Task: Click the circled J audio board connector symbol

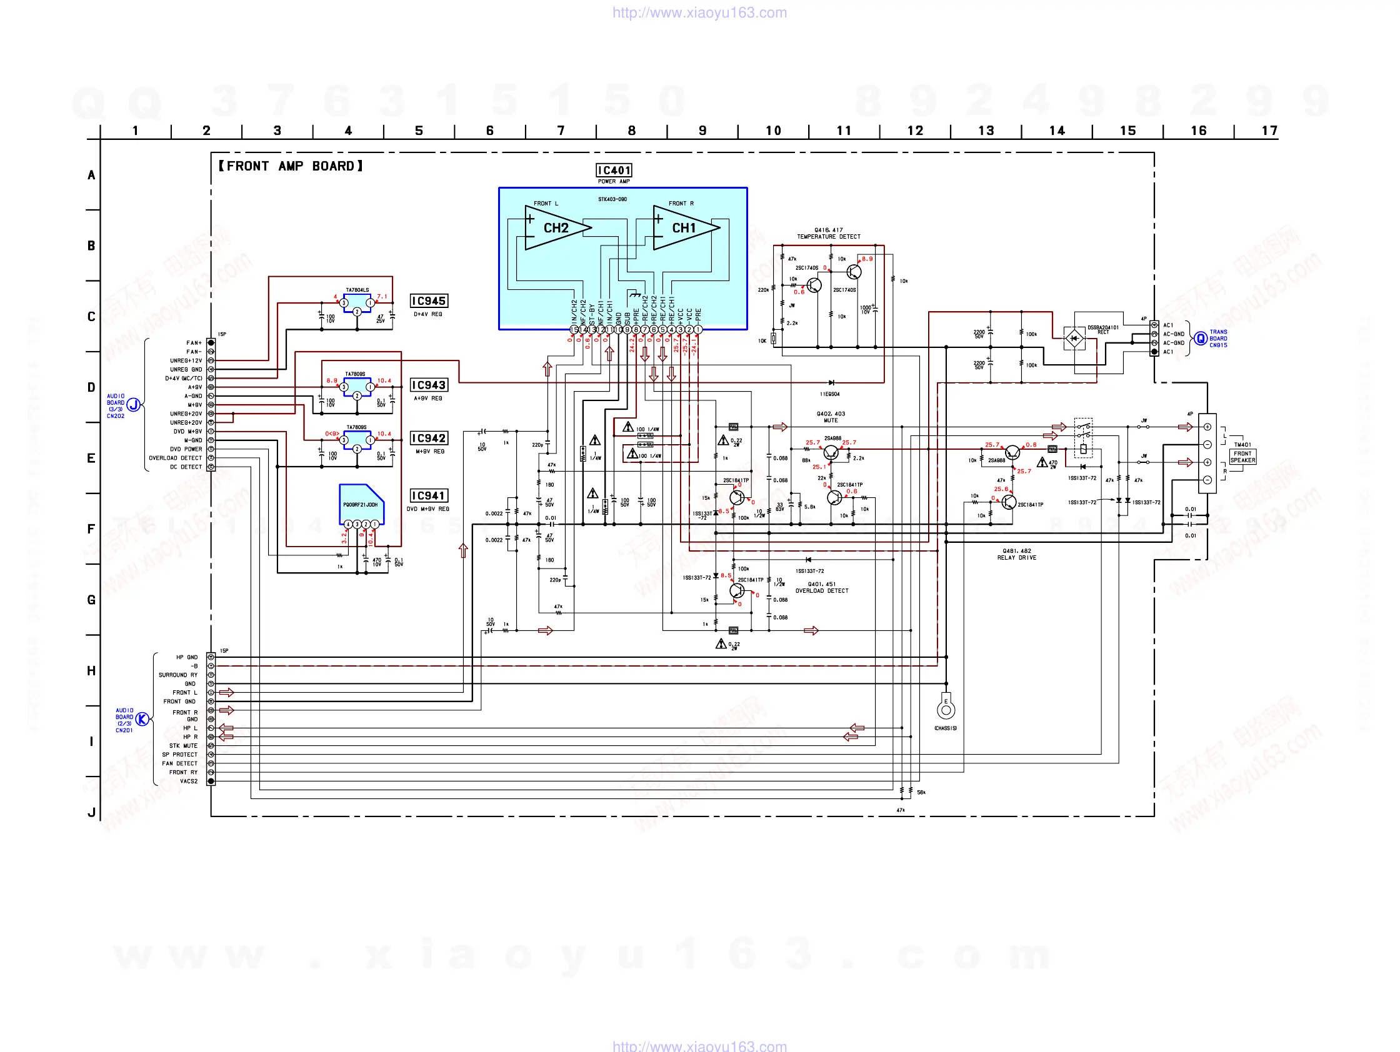Action: (x=133, y=405)
